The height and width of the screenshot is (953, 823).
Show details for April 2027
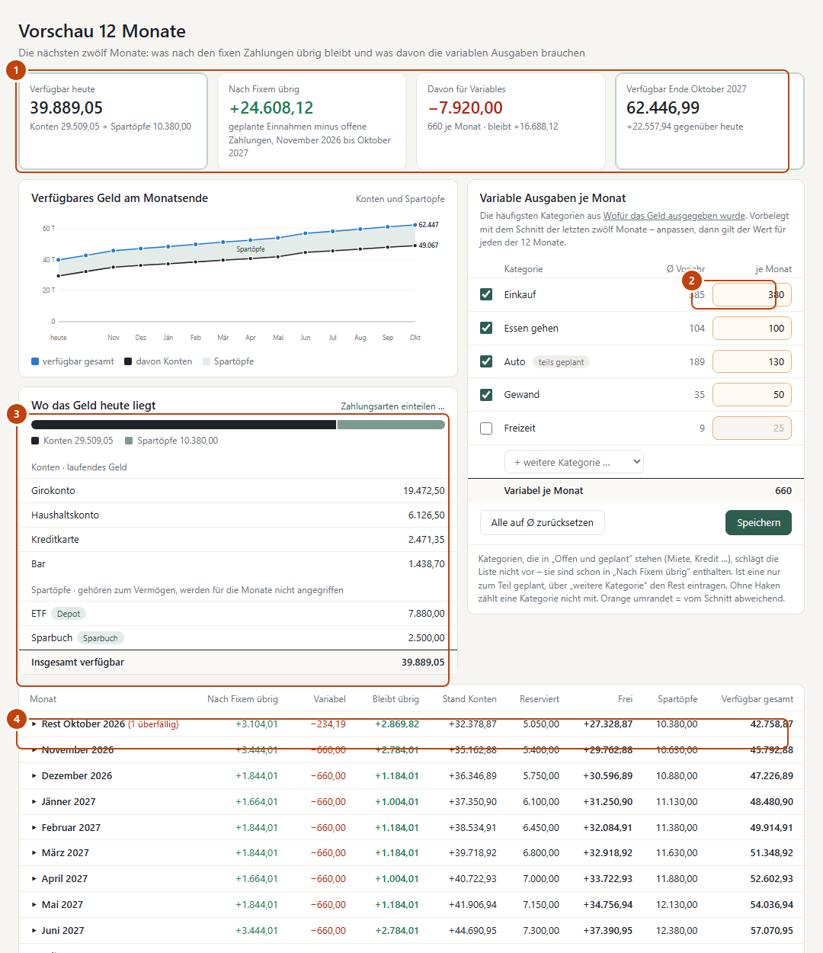pos(34,879)
